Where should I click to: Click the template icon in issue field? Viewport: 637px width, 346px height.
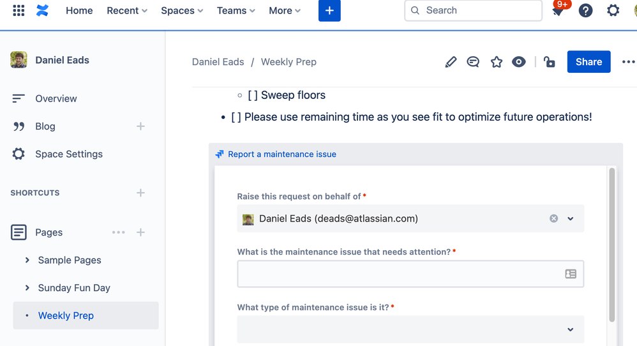pyautogui.click(x=571, y=274)
